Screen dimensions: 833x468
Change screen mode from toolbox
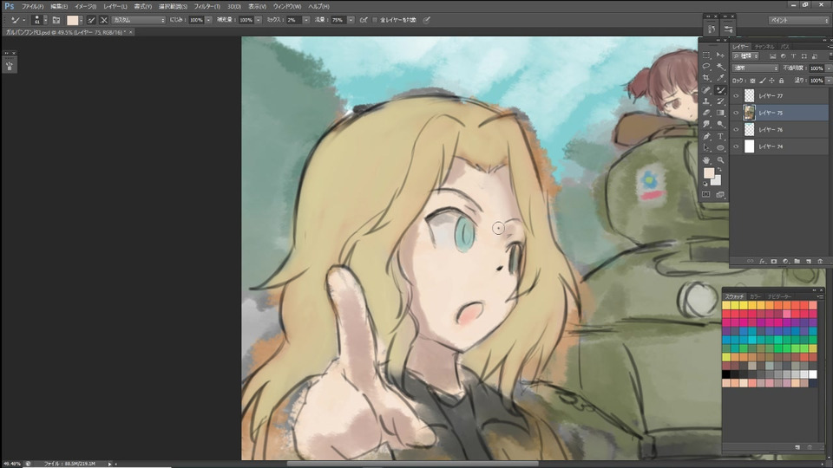point(720,195)
